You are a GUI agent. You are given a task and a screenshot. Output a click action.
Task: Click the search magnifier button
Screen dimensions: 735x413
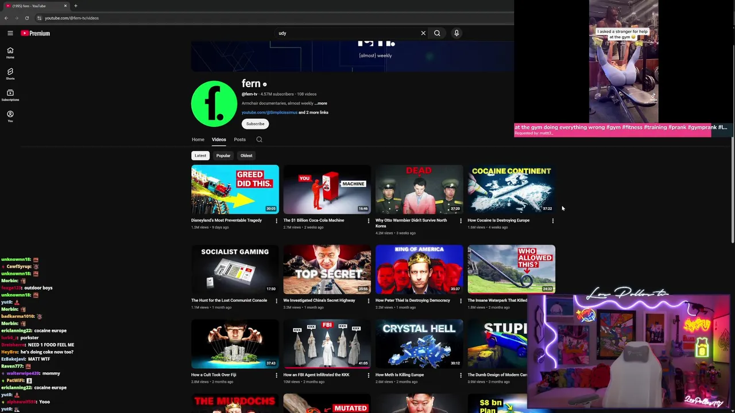(437, 33)
